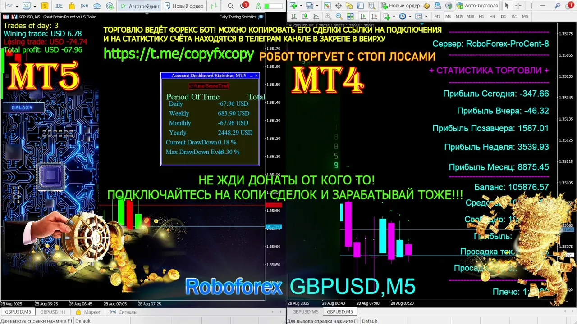This screenshot has width=577, height=324.
Task: Select the Yearly 2448.29 USD dashboard row
Action: pyautogui.click(x=211, y=133)
